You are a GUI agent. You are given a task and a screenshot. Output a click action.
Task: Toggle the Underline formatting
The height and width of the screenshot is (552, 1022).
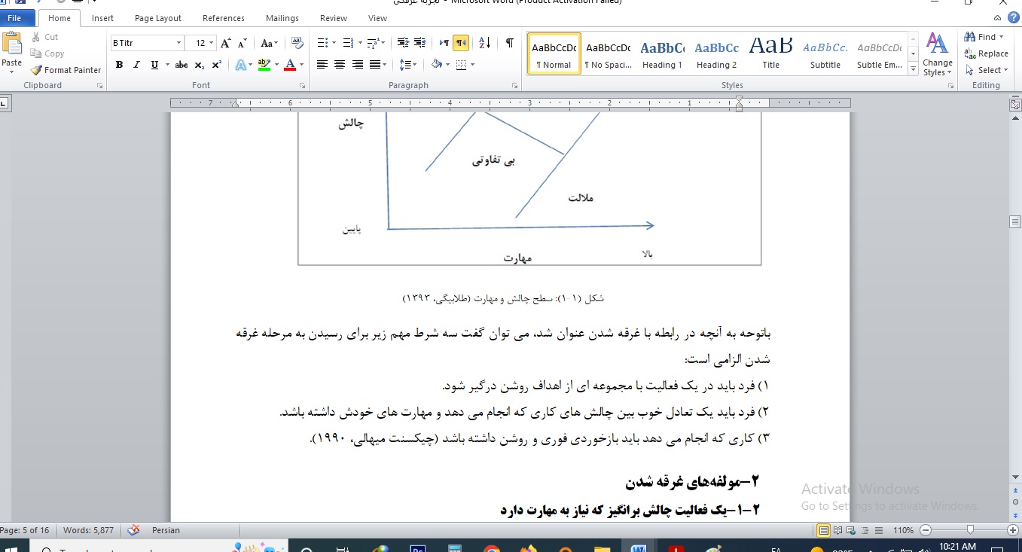coord(154,65)
